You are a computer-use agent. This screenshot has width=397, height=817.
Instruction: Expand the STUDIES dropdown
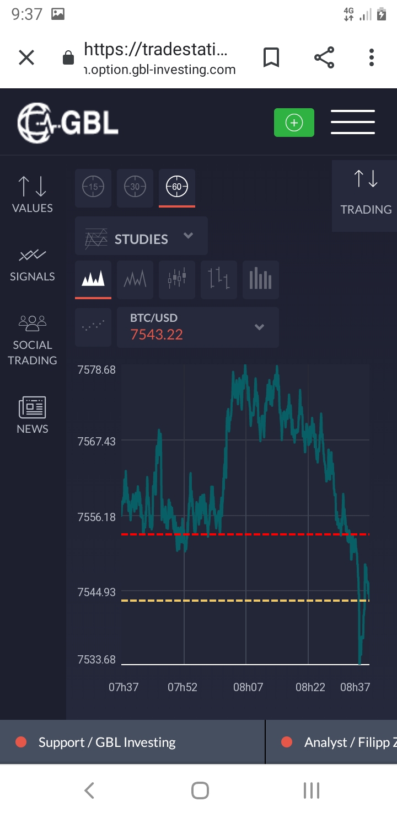141,236
